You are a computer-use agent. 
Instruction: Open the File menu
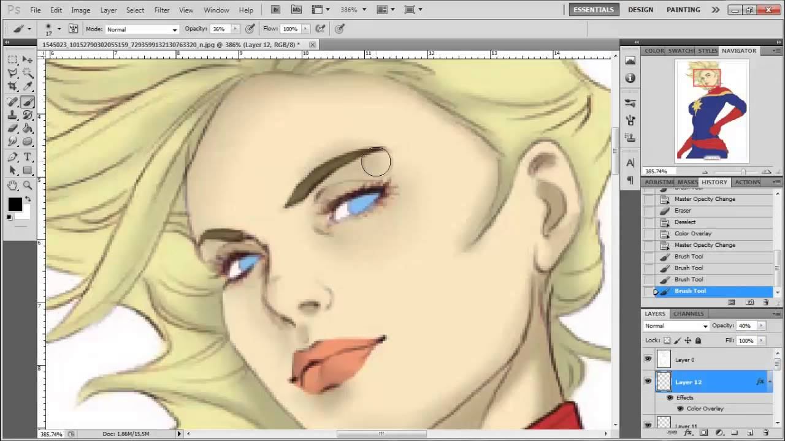coord(36,10)
